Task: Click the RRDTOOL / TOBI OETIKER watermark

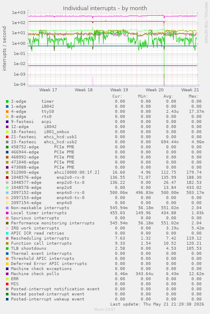Action: (206, 23)
